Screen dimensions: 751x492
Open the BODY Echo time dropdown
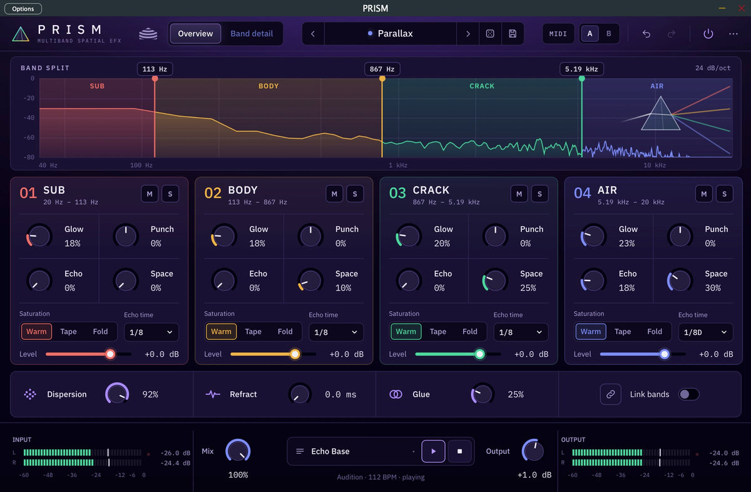(x=336, y=332)
